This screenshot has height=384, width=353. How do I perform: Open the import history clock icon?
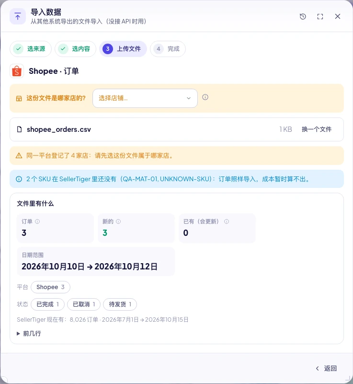pos(303,16)
